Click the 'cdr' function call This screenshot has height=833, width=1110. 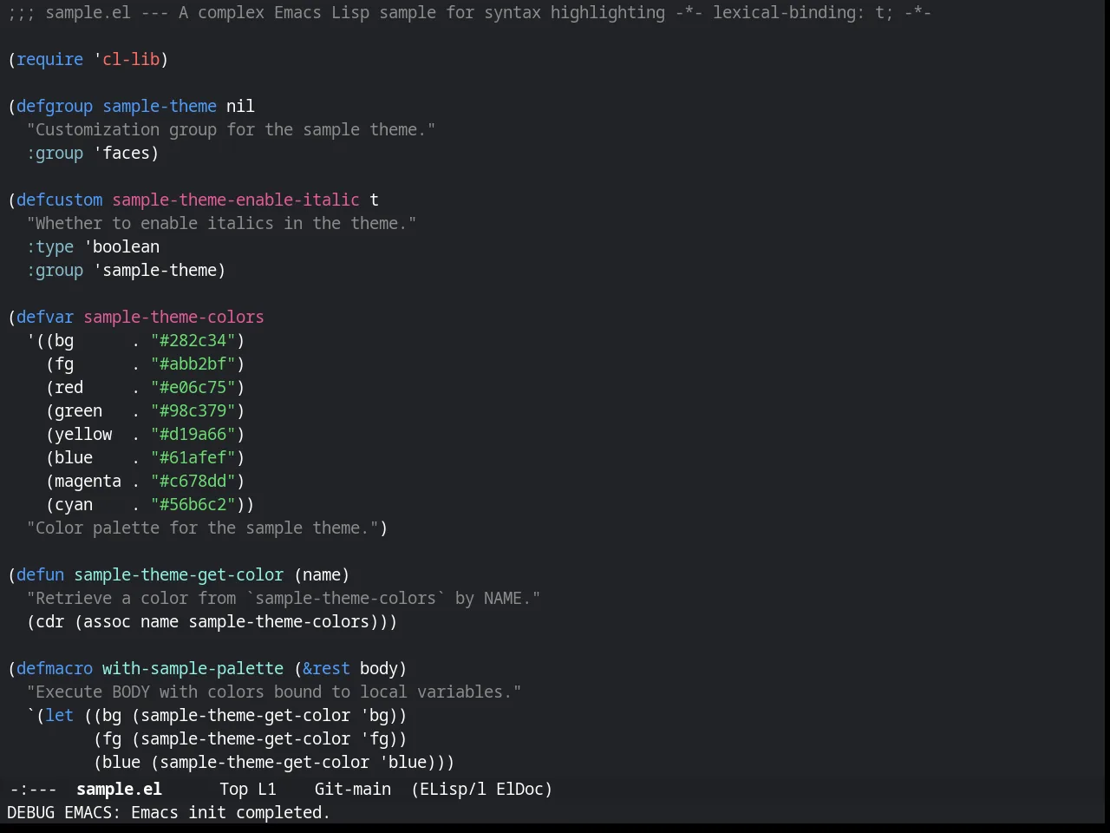pos(49,621)
